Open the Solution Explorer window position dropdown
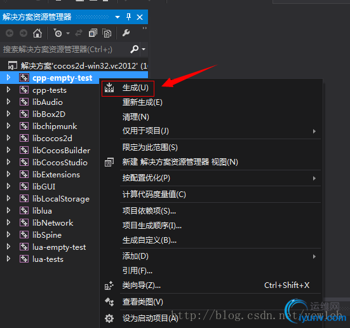The image size is (350, 328). click(118, 17)
